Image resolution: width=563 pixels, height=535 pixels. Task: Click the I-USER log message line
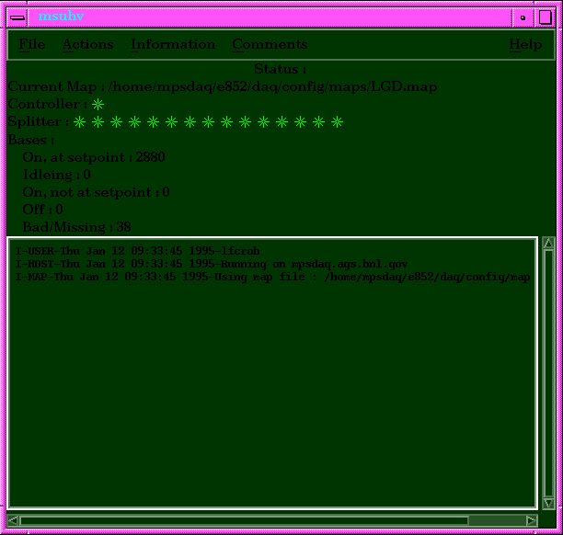pyautogui.click(x=138, y=251)
